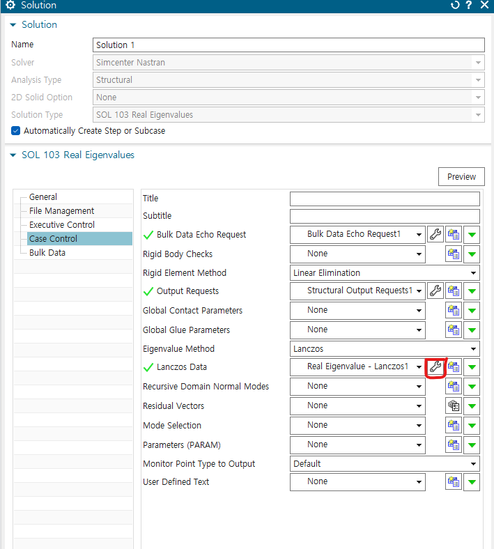Viewport: 494px width, 549px height.
Task: Open the Global Contact Parameters dropdown
Action: pos(357,310)
